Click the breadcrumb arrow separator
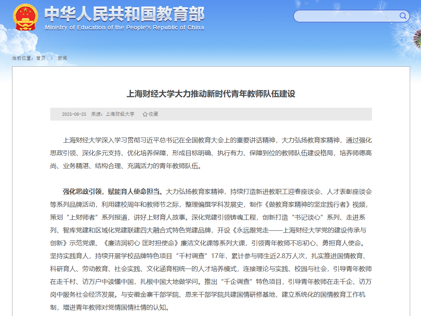421x316 pixels. (x=51, y=58)
